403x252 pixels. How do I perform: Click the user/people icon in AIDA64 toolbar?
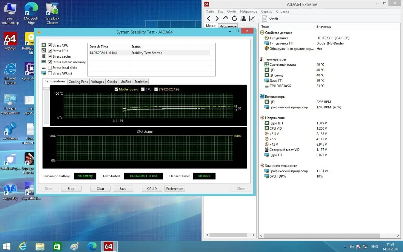pyautogui.click(x=243, y=18)
